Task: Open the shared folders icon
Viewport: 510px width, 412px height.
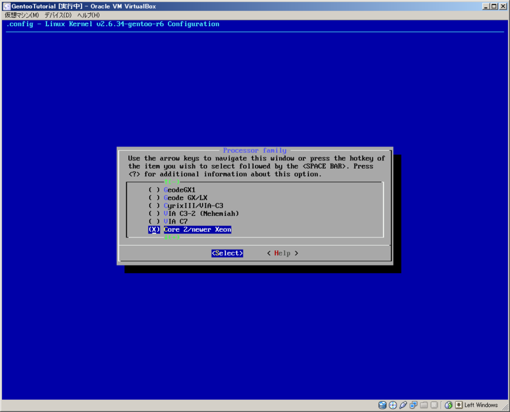Action: click(424, 405)
